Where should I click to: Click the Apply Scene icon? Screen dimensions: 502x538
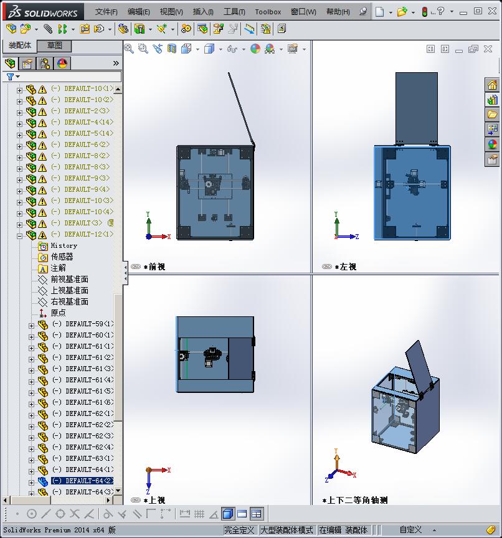270,49
